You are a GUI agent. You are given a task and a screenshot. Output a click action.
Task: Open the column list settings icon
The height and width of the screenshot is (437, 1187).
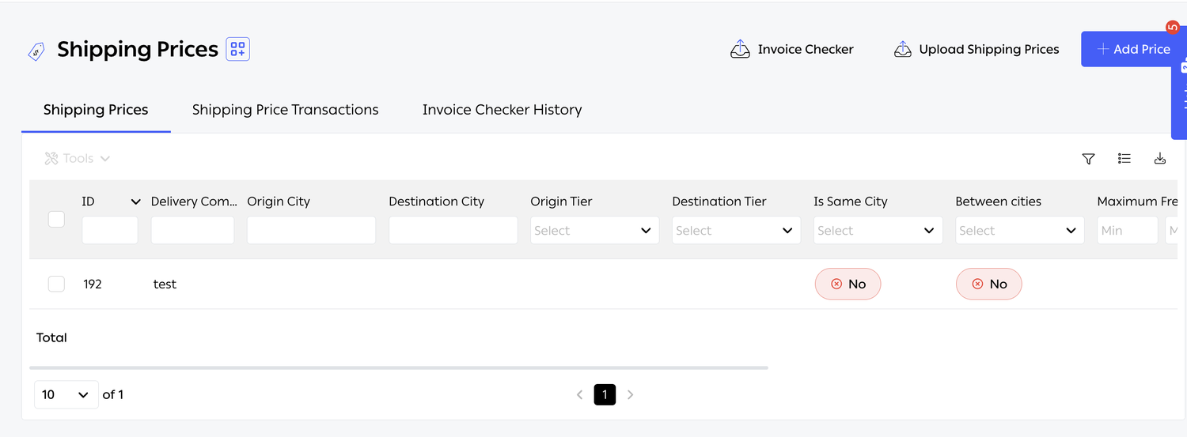[x=1124, y=158]
